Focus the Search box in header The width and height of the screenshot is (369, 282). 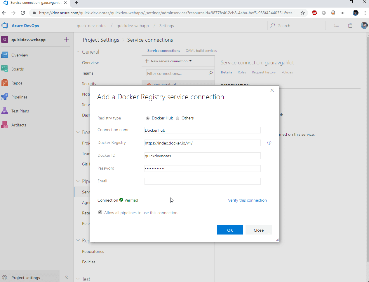pos(297,25)
